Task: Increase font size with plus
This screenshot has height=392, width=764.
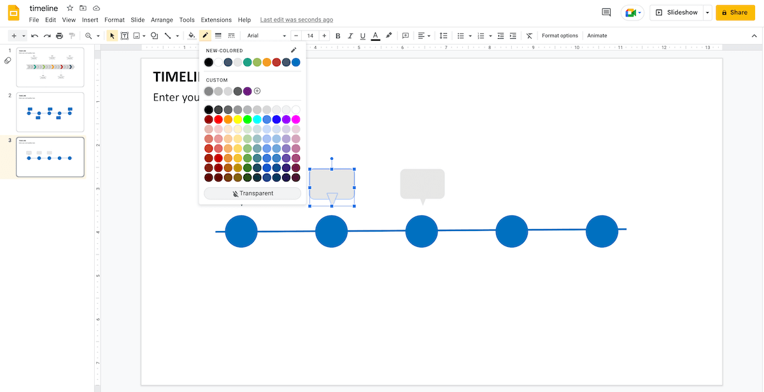Action: [325, 36]
